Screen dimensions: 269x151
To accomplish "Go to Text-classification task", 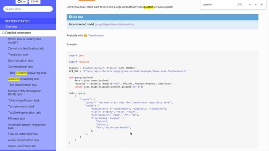I will click(x=22, y=85).
